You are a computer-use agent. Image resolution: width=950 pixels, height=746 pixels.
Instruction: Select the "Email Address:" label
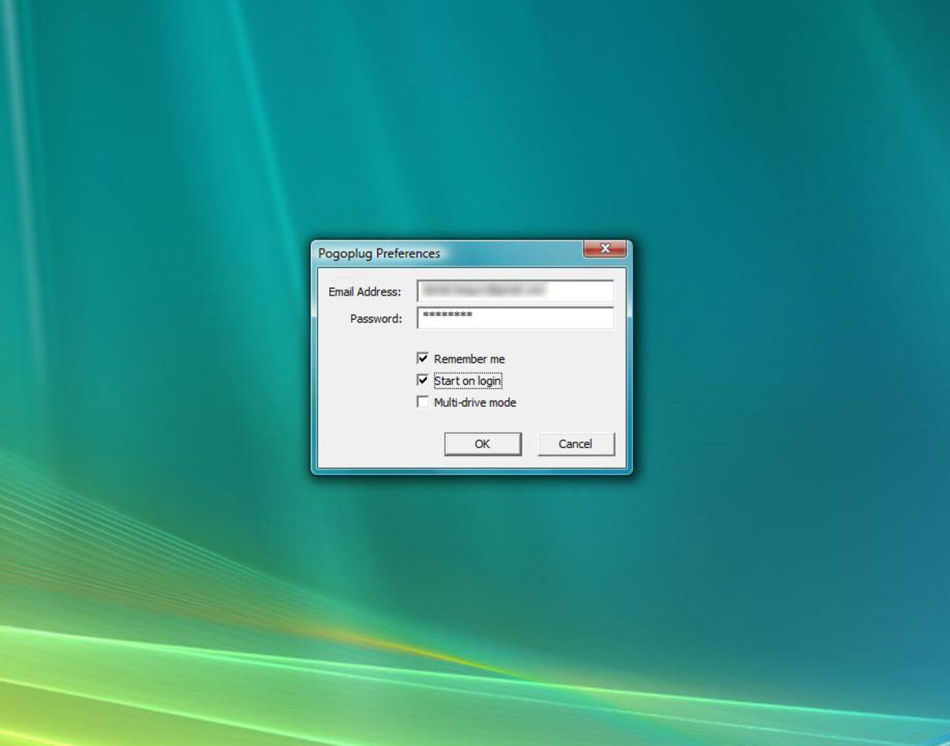tap(365, 291)
